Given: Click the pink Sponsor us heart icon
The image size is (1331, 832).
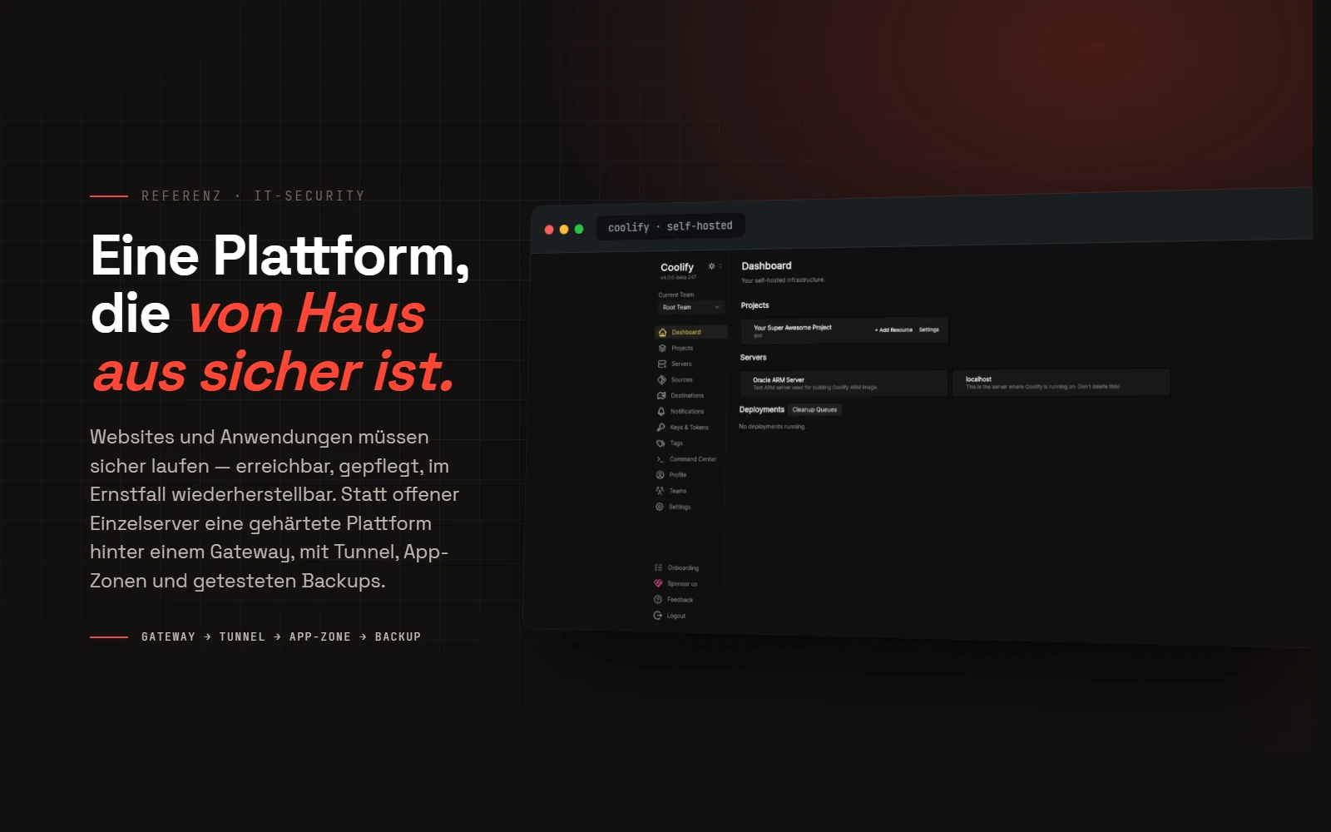Looking at the screenshot, I should [x=658, y=583].
